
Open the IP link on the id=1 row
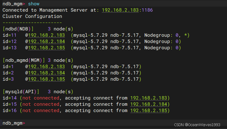[46, 67]
